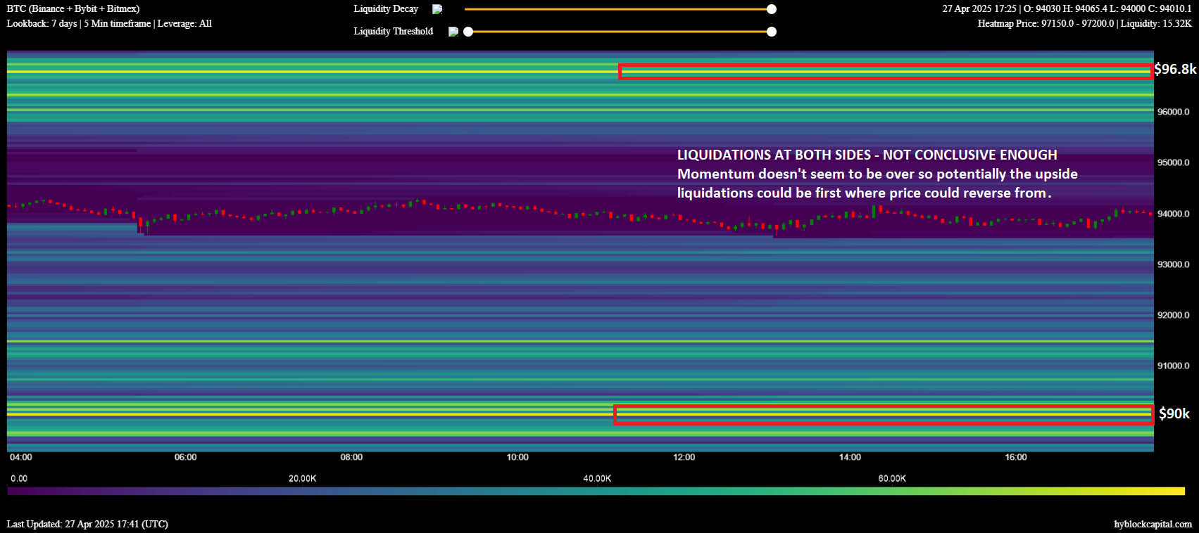Click the left handle of Liquidity Threshold slider

468,32
